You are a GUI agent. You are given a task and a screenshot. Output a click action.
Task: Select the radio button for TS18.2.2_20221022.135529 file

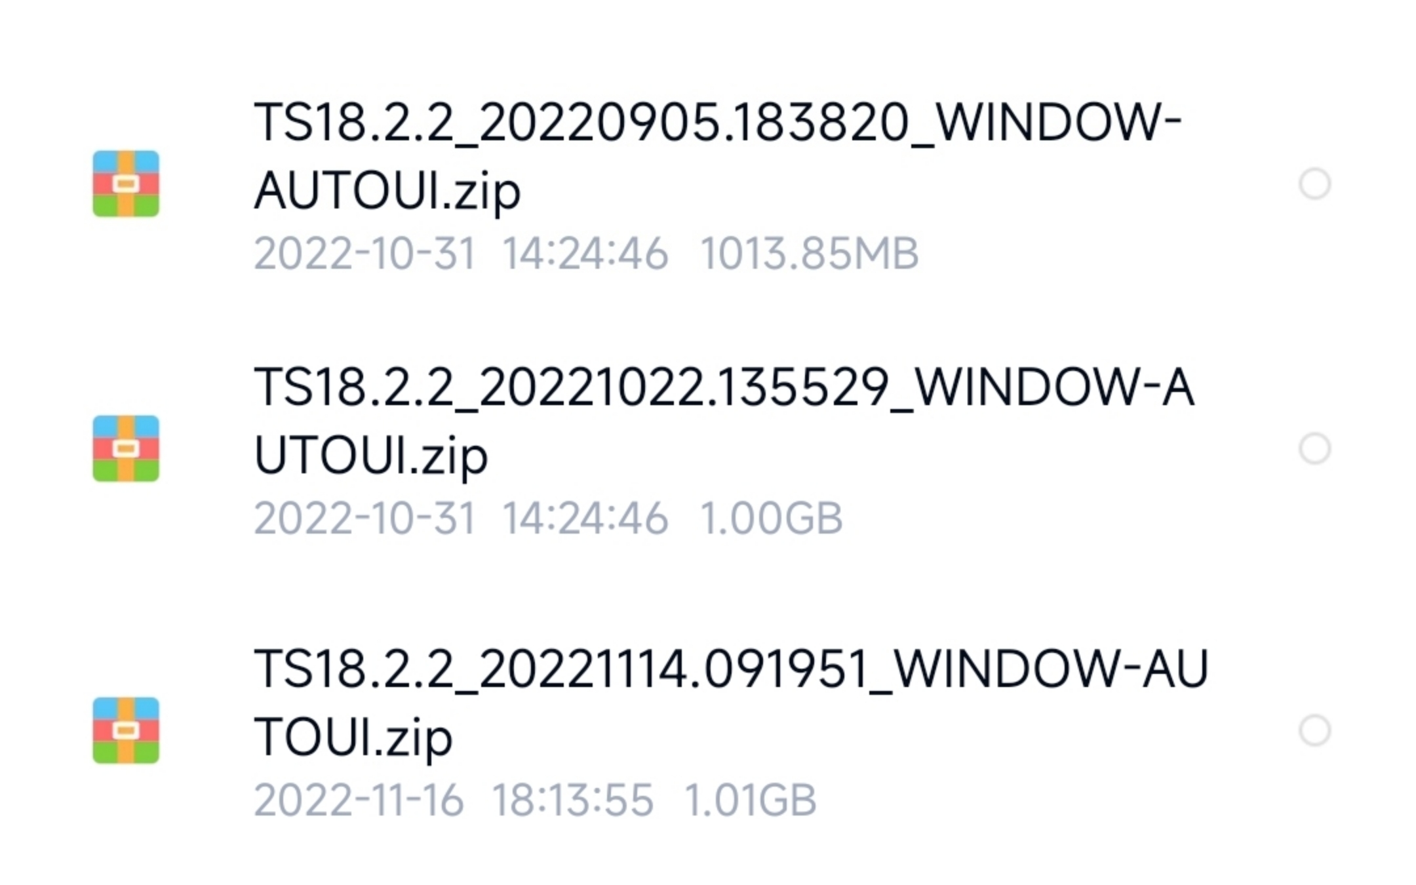pyautogui.click(x=1314, y=448)
